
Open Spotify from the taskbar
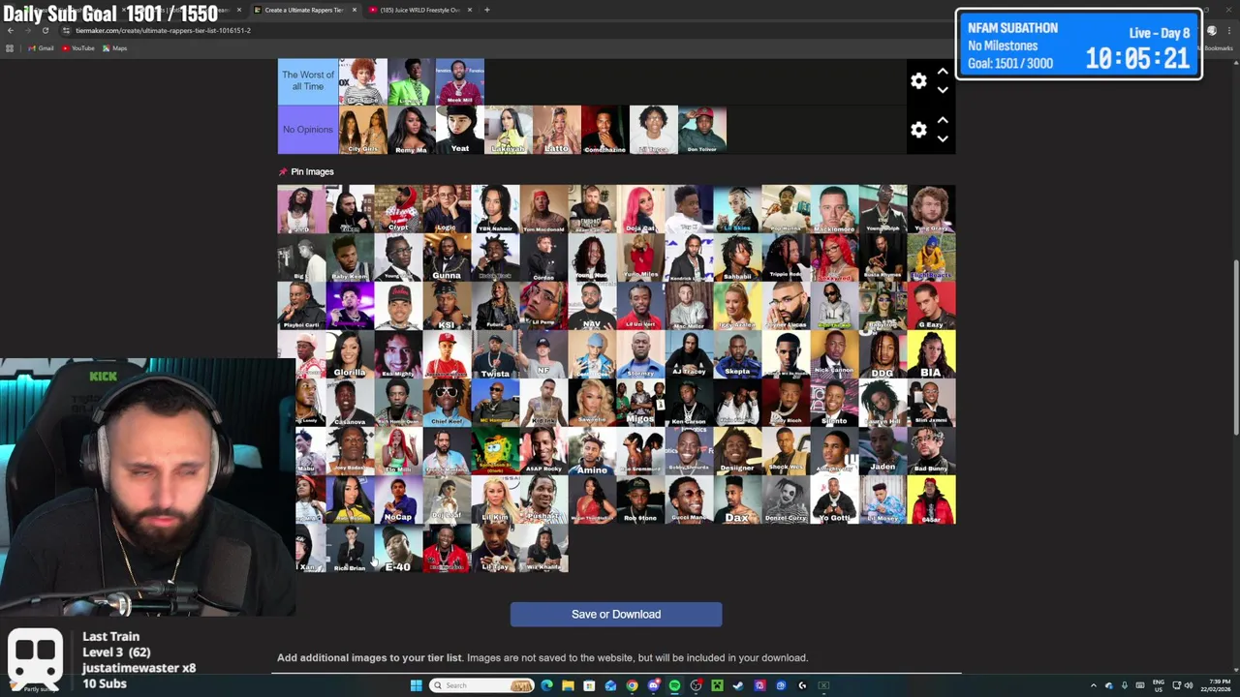coord(674,685)
